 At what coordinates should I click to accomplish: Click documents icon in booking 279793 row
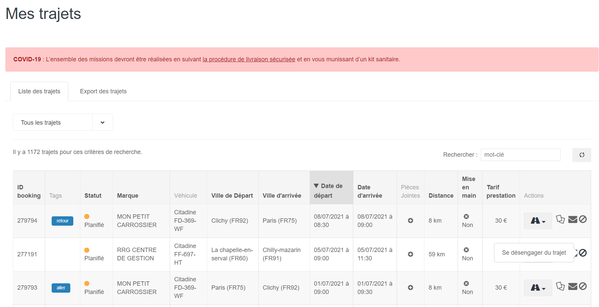(x=560, y=286)
